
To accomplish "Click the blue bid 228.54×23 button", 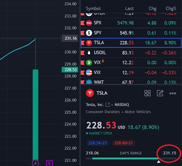I will [98, 143].
